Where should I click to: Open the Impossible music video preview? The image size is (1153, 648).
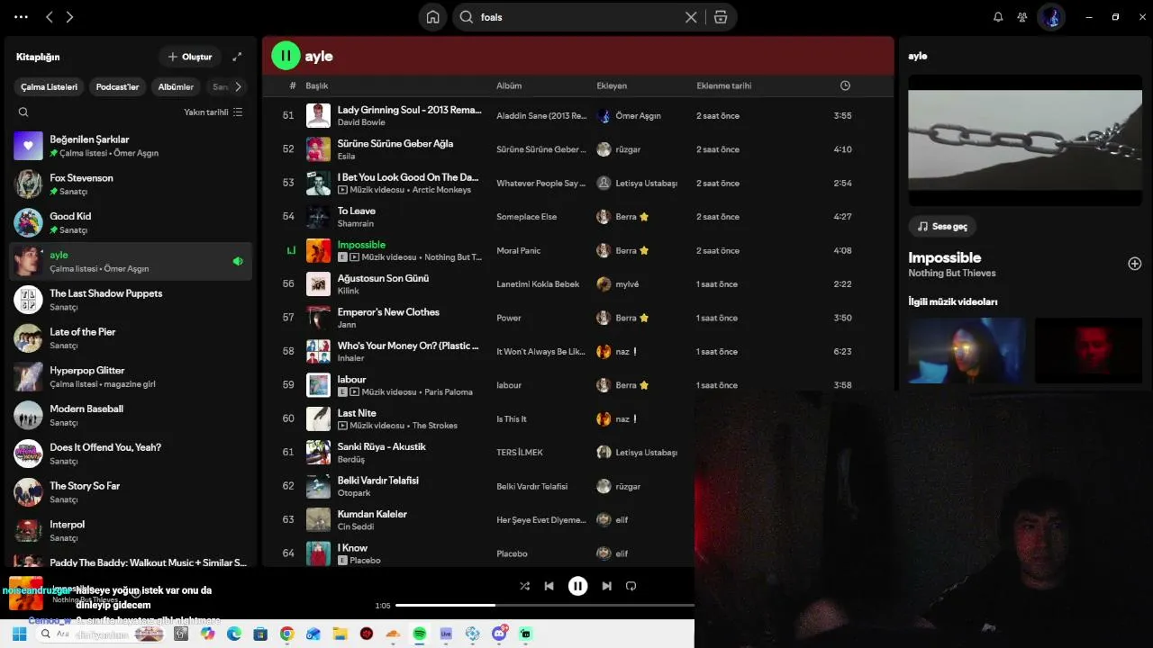point(1025,139)
